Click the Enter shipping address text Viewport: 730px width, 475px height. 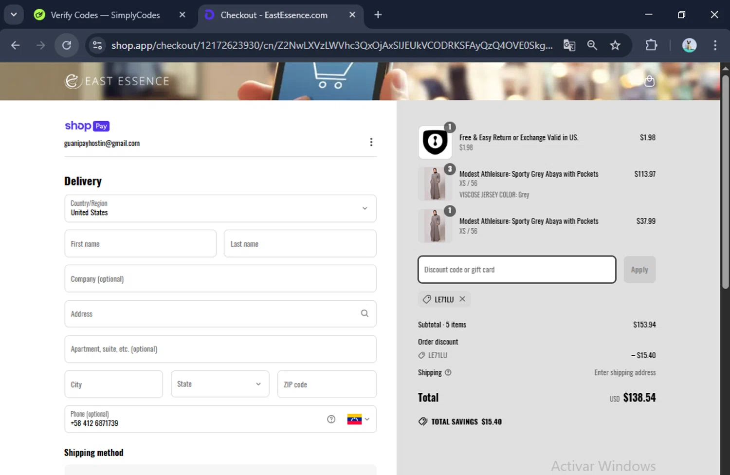[x=625, y=372]
